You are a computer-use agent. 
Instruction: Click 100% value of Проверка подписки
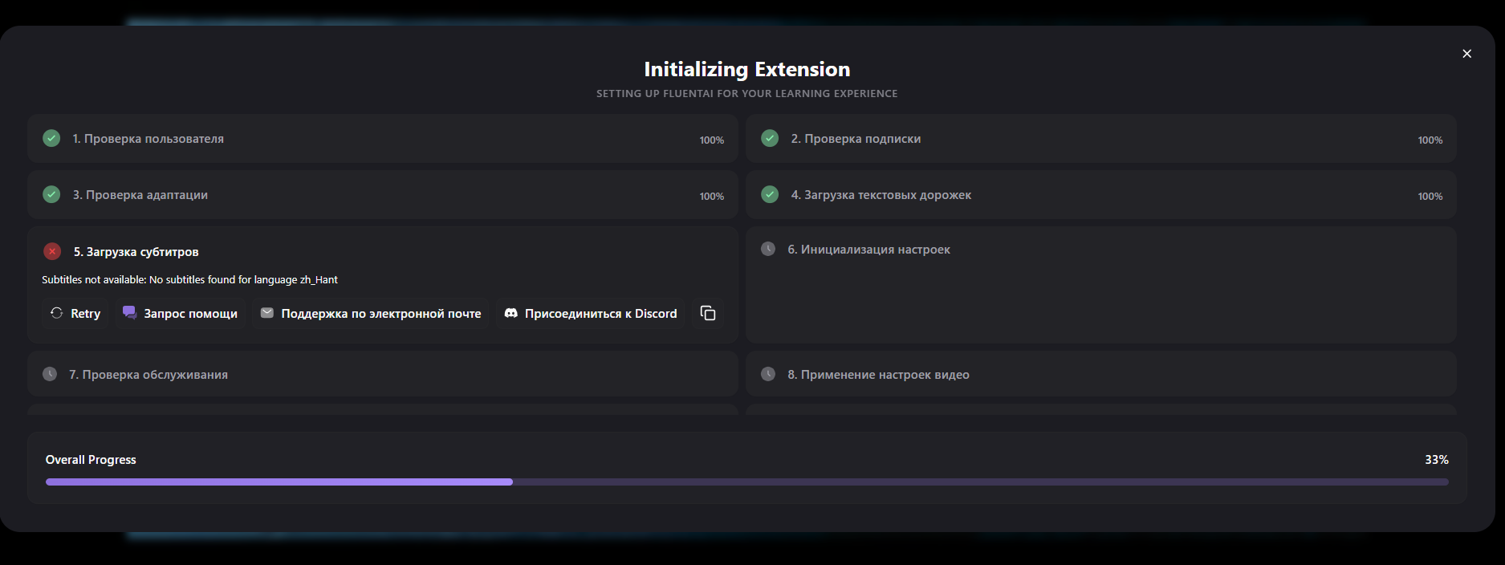coord(1430,140)
